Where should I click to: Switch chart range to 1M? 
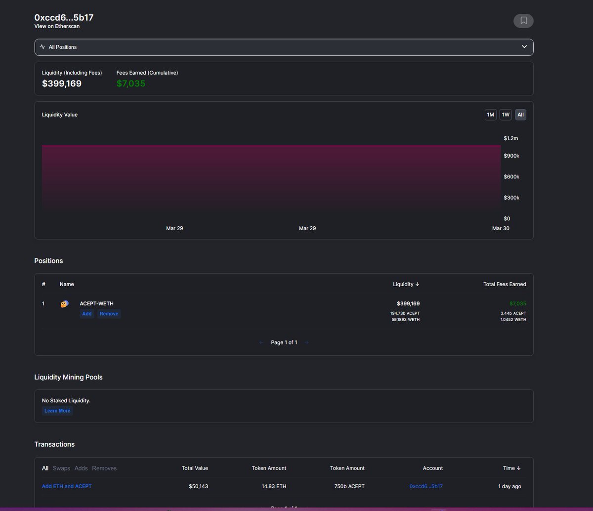(491, 115)
